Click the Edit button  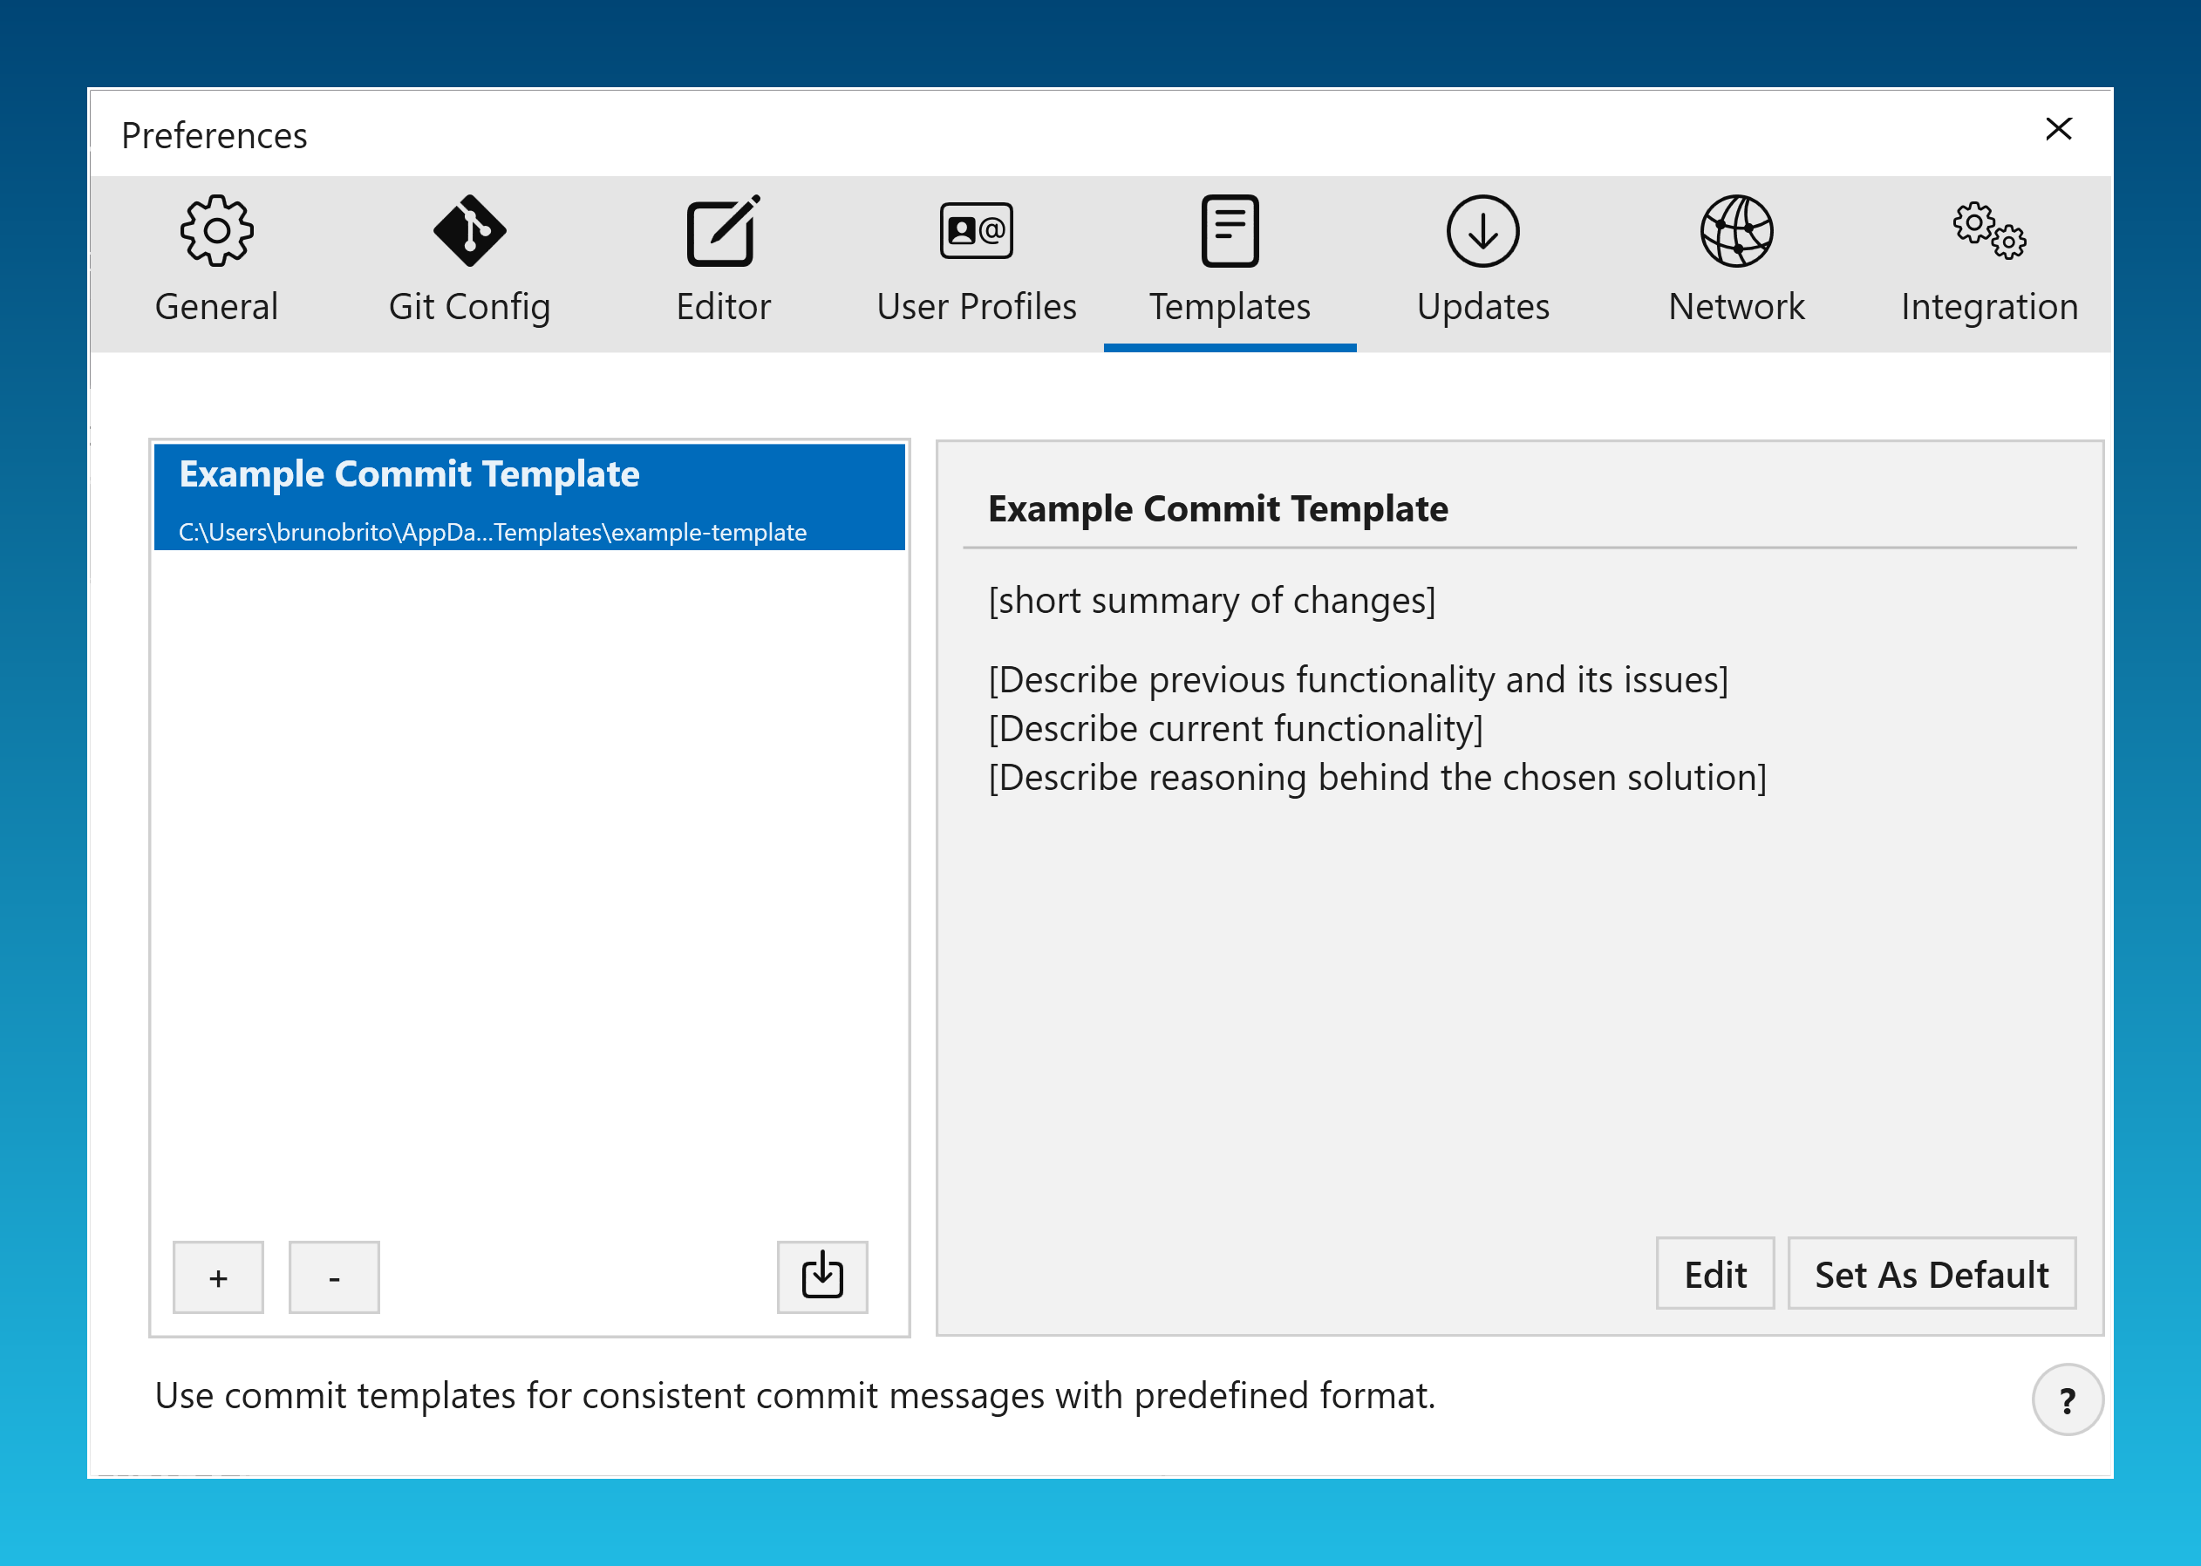tap(1715, 1274)
